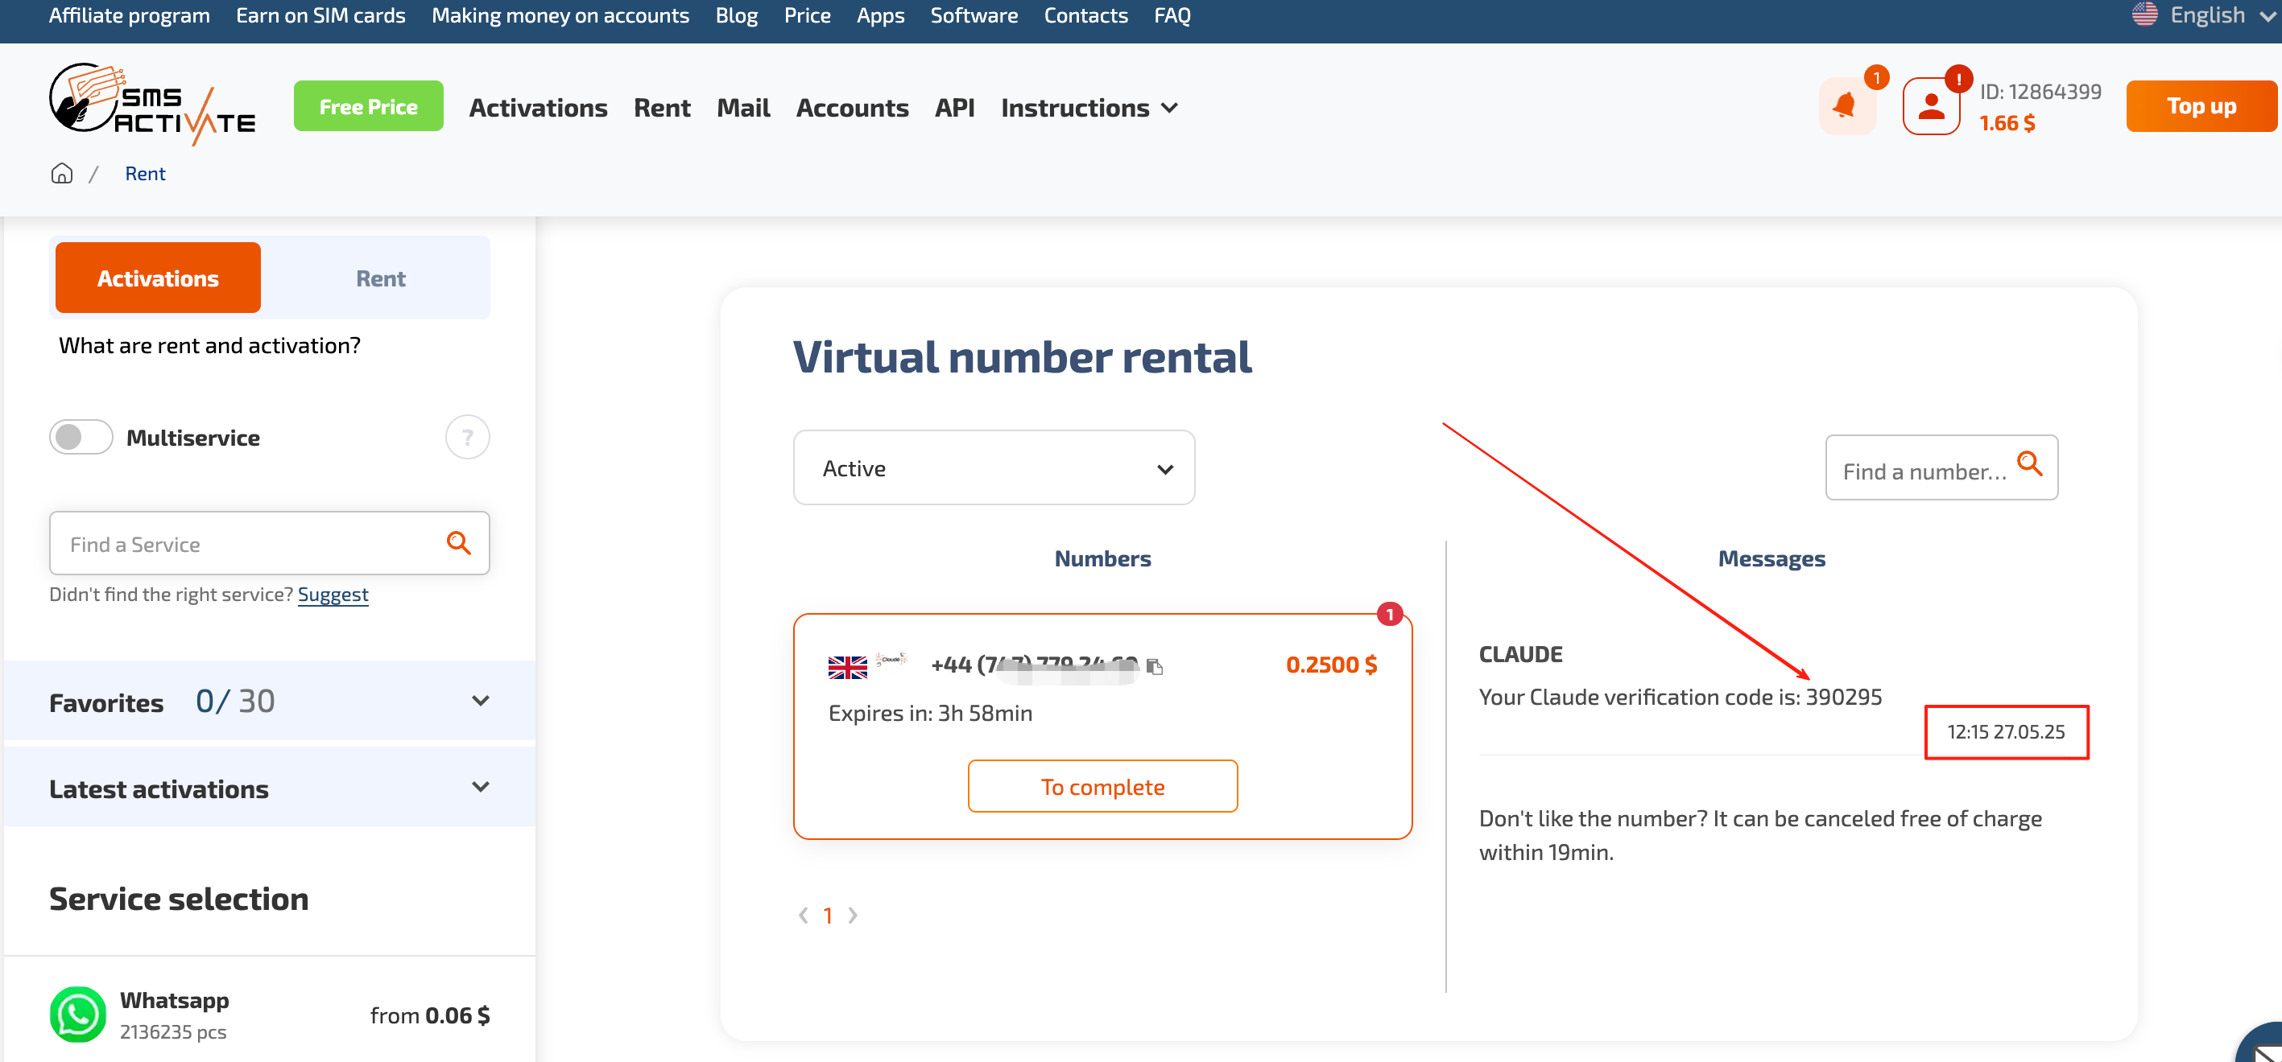
Task: Open the Active status dropdown
Action: tap(993, 468)
